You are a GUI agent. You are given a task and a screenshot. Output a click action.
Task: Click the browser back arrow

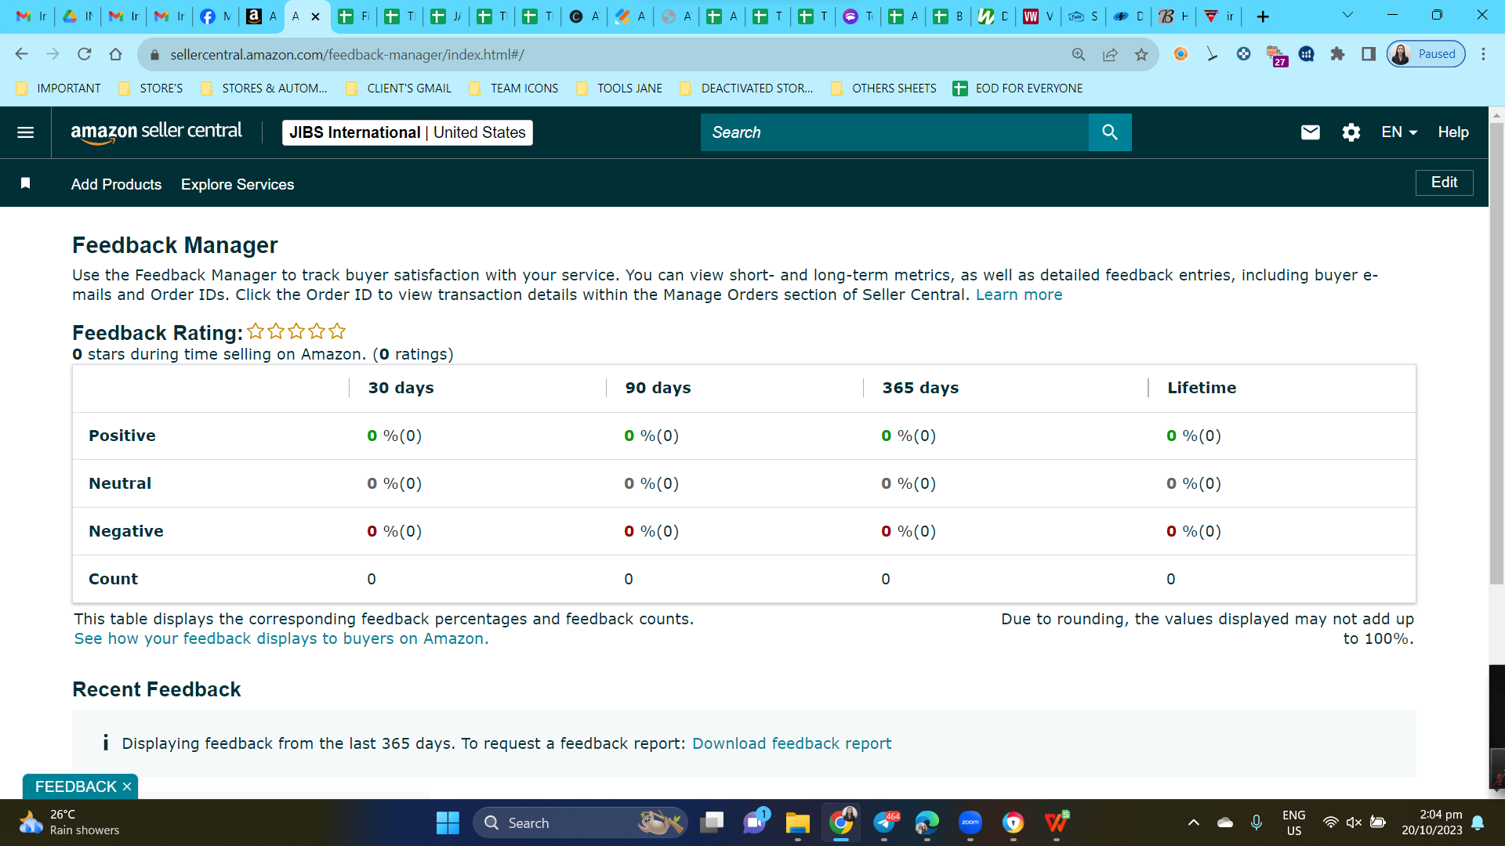pos(21,54)
